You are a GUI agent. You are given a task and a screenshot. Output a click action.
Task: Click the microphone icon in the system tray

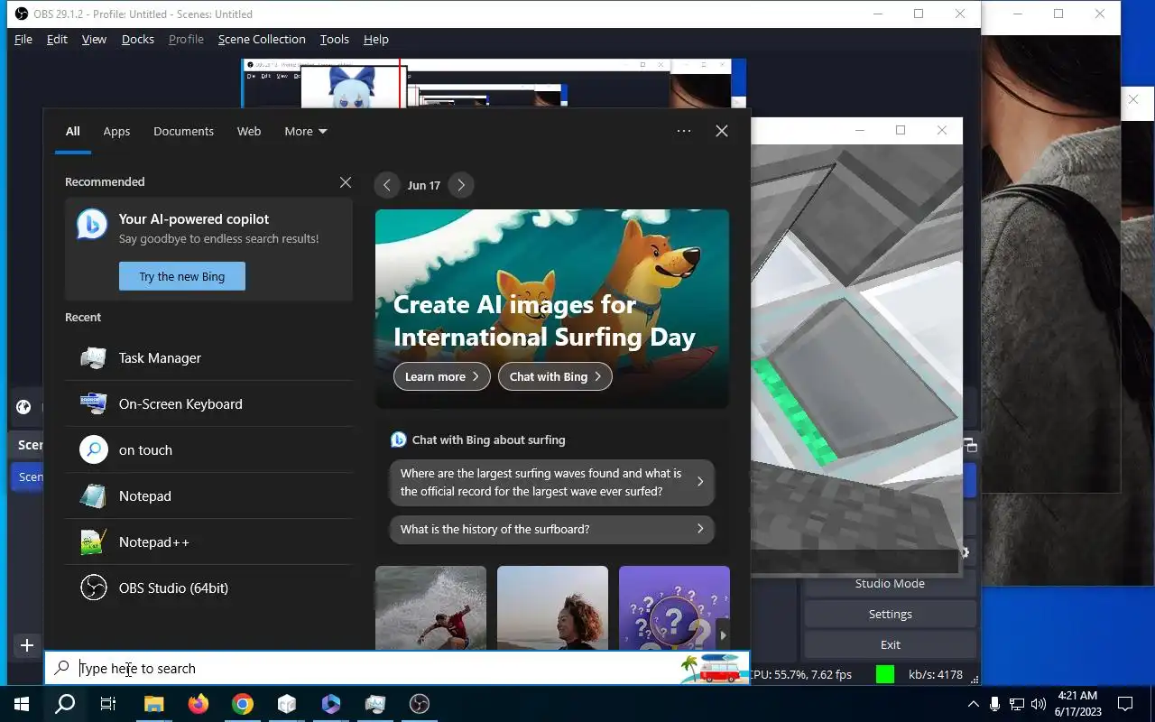point(994,704)
